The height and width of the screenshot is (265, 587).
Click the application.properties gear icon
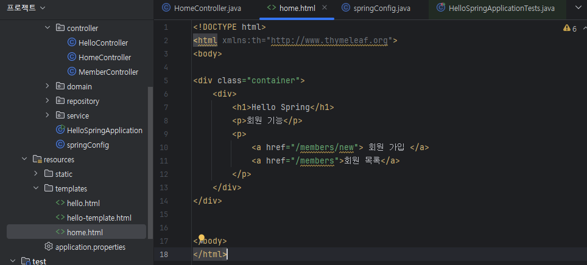tap(48, 246)
